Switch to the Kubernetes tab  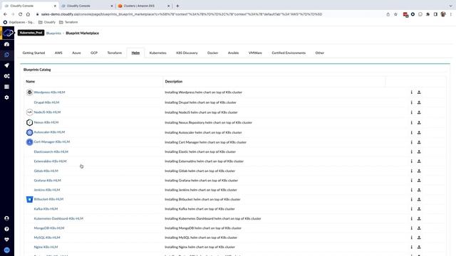pyautogui.click(x=158, y=53)
